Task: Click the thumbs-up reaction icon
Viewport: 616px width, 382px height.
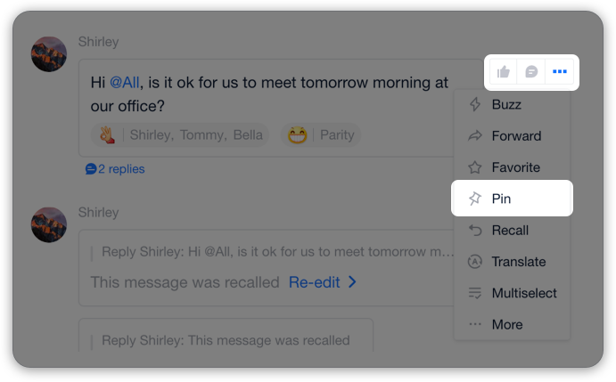Action: pyautogui.click(x=504, y=72)
